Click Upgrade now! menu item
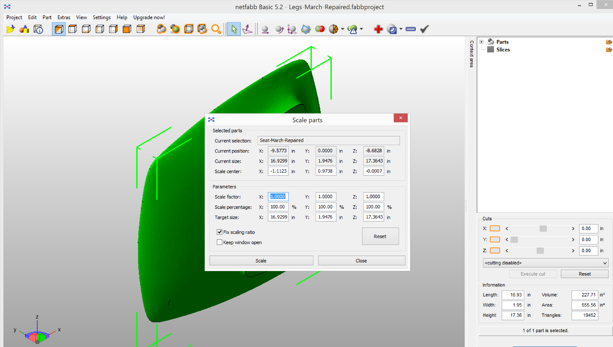Viewport: 613px width, 347px height. click(149, 17)
